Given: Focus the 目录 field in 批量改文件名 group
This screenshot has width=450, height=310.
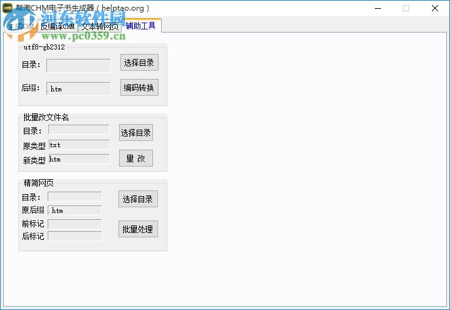Looking at the screenshot, I should point(79,130).
